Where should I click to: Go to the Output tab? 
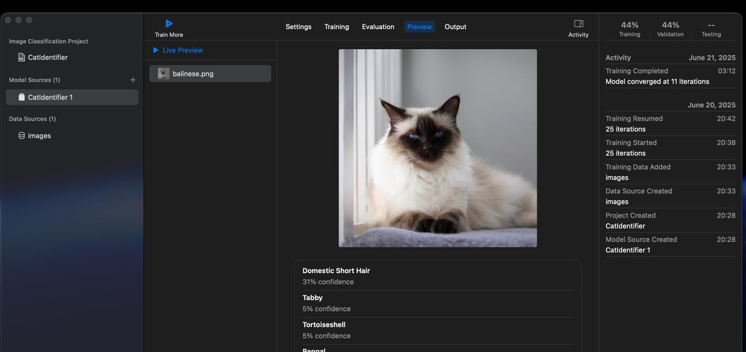[x=455, y=27]
